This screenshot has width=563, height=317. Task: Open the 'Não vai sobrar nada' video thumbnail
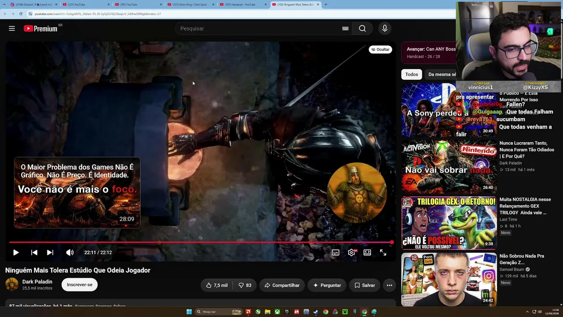click(449, 167)
